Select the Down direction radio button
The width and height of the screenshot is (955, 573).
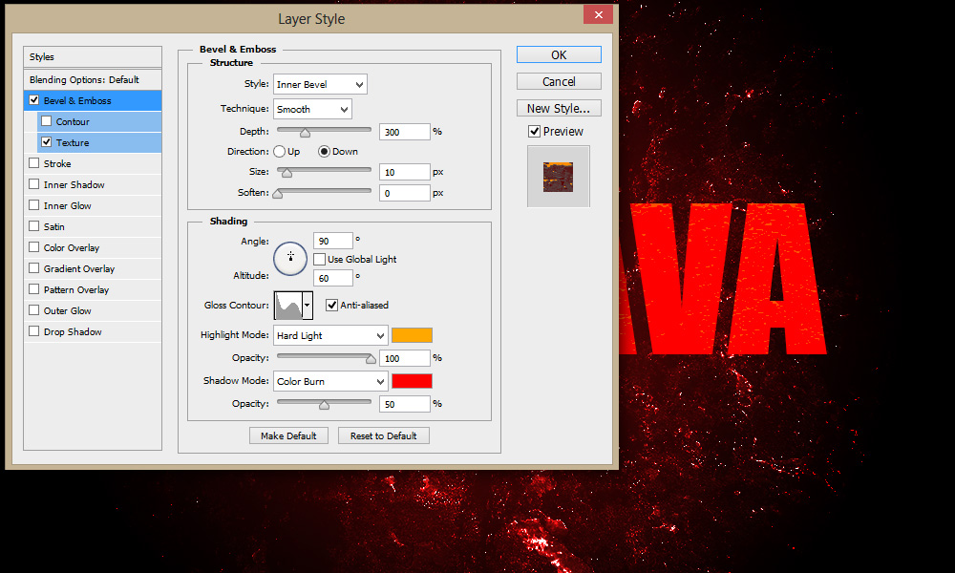pos(324,152)
